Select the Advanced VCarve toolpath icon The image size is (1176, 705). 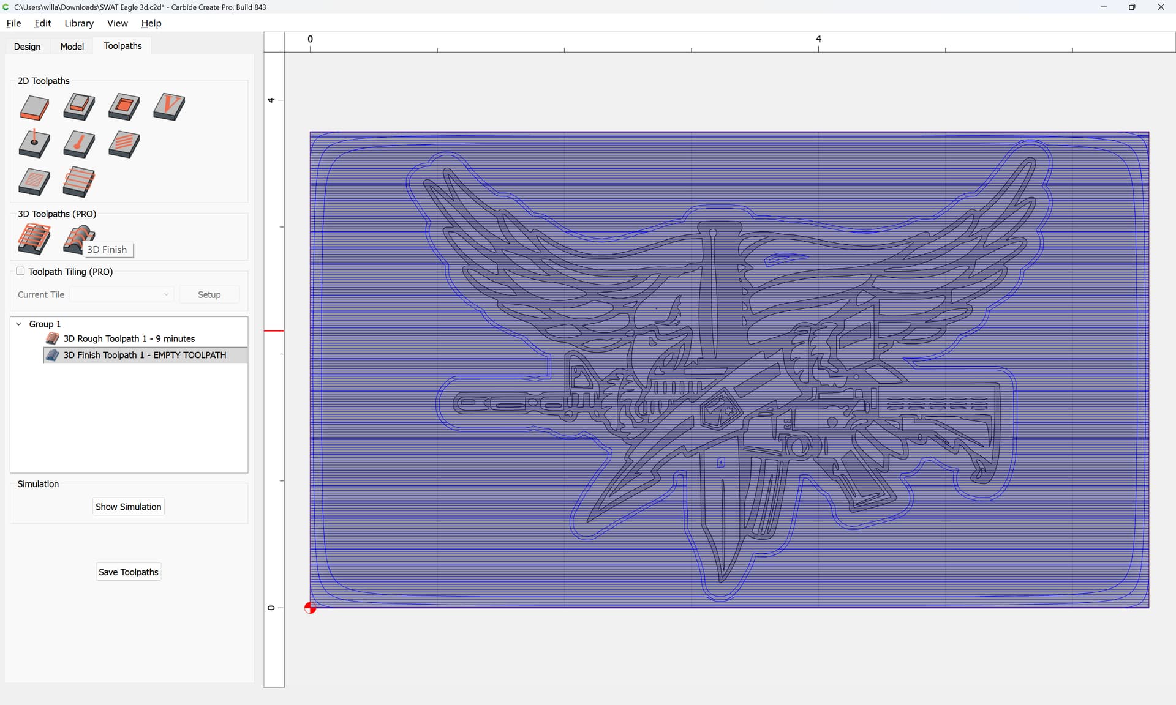(x=34, y=182)
